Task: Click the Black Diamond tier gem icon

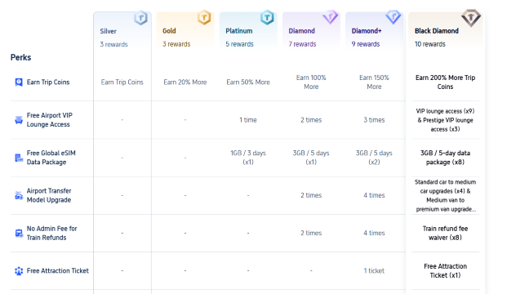Action: [471, 18]
